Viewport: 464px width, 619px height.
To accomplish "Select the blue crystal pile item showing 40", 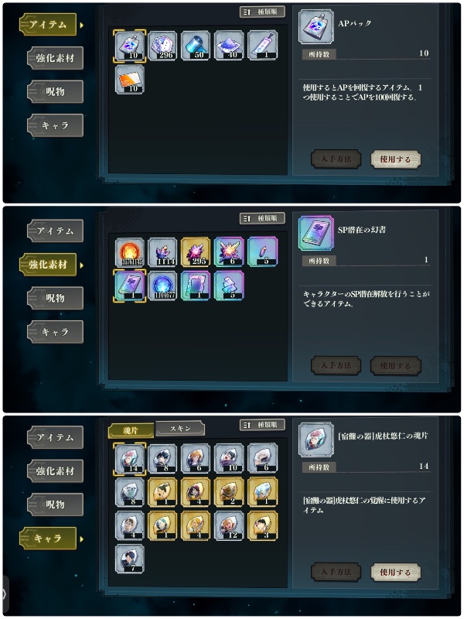I will (x=229, y=46).
